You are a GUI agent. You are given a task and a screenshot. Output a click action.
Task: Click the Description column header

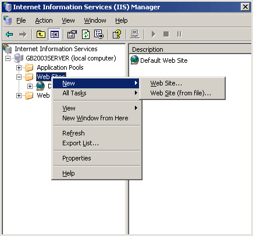[x=190, y=49]
